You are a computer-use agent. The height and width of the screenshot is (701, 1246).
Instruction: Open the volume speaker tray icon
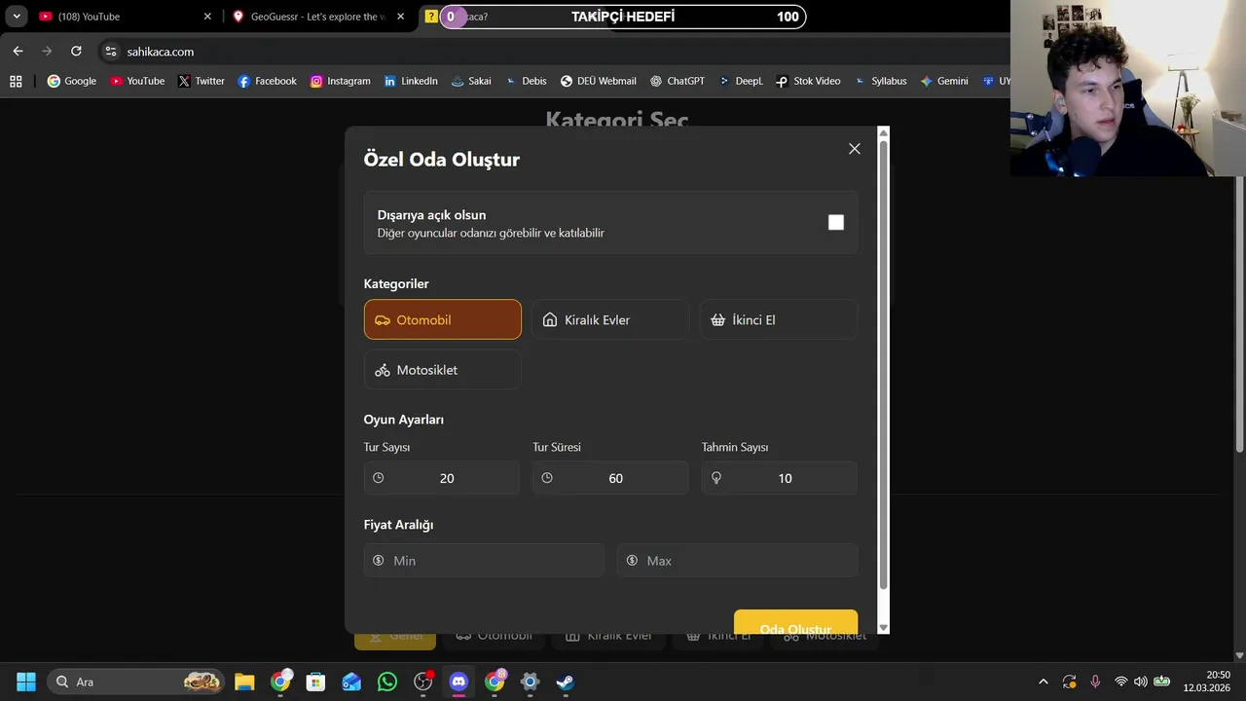[x=1140, y=682]
